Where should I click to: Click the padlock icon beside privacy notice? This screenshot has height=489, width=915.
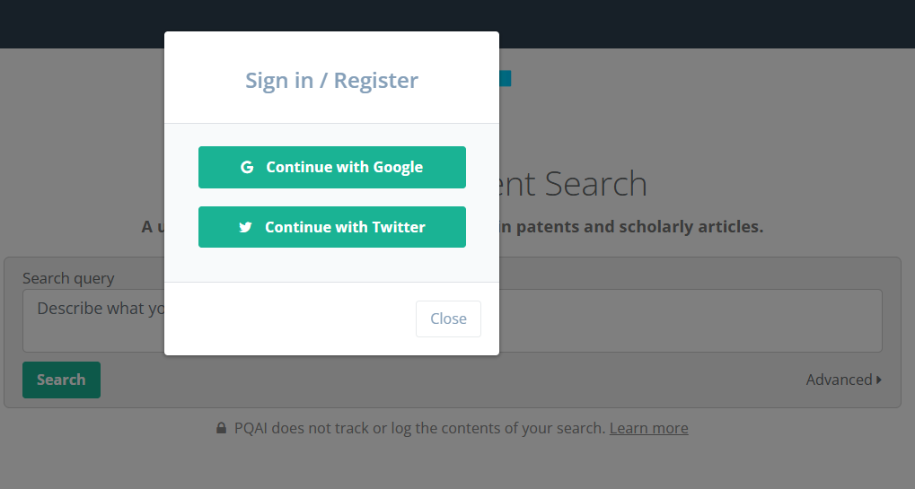(221, 428)
